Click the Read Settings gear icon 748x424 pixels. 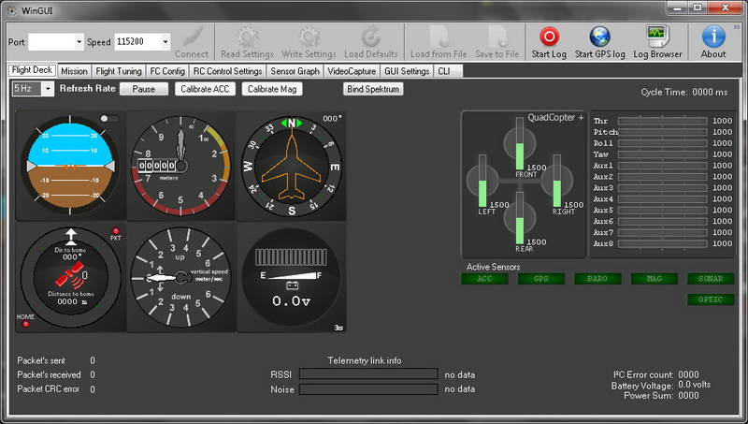(247, 37)
